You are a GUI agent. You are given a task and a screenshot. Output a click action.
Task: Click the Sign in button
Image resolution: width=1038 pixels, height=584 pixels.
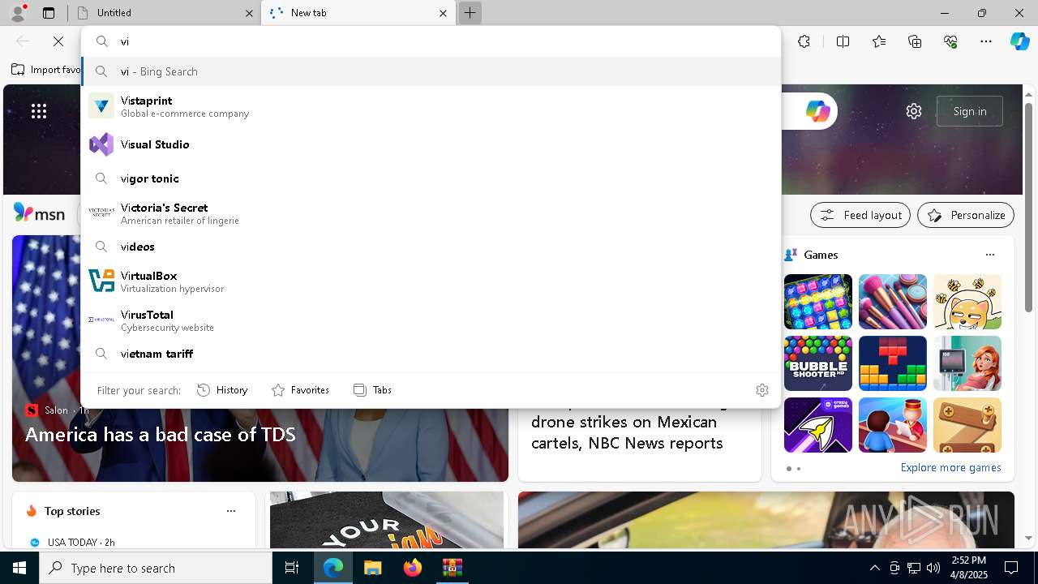click(x=970, y=111)
